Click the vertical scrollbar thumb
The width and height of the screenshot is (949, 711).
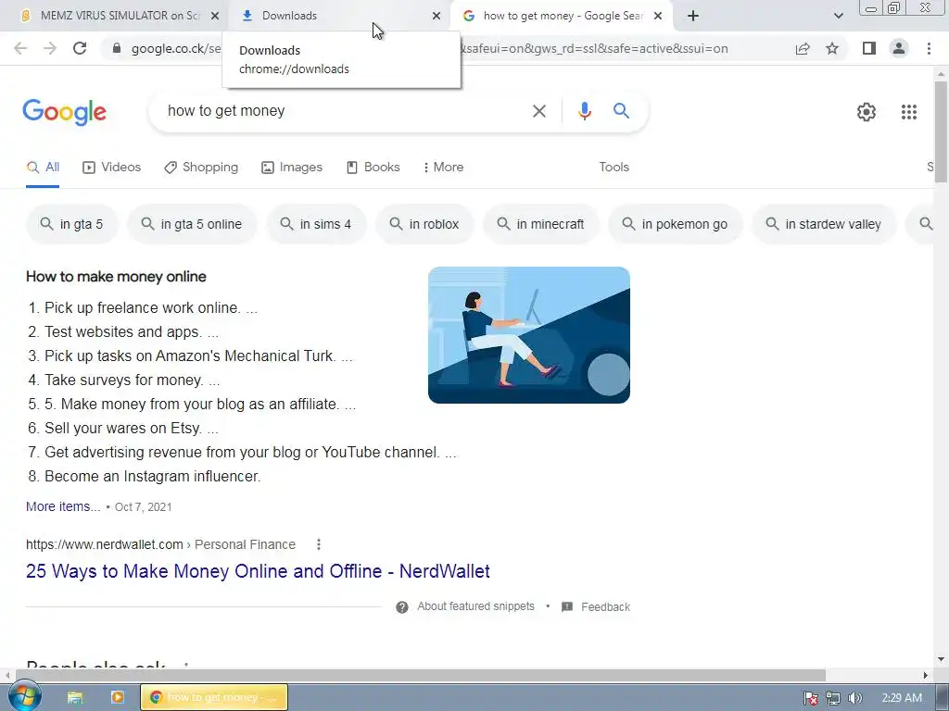pos(941,131)
